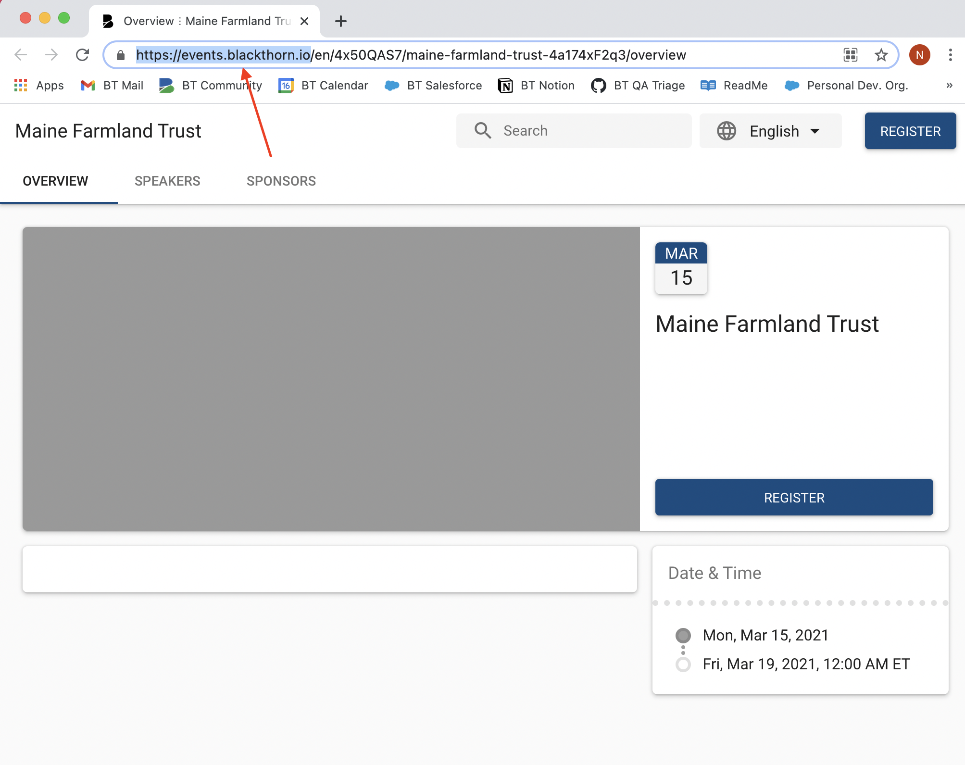
Task: Open the QR code icon in address bar
Action: [x=851, y=55]
